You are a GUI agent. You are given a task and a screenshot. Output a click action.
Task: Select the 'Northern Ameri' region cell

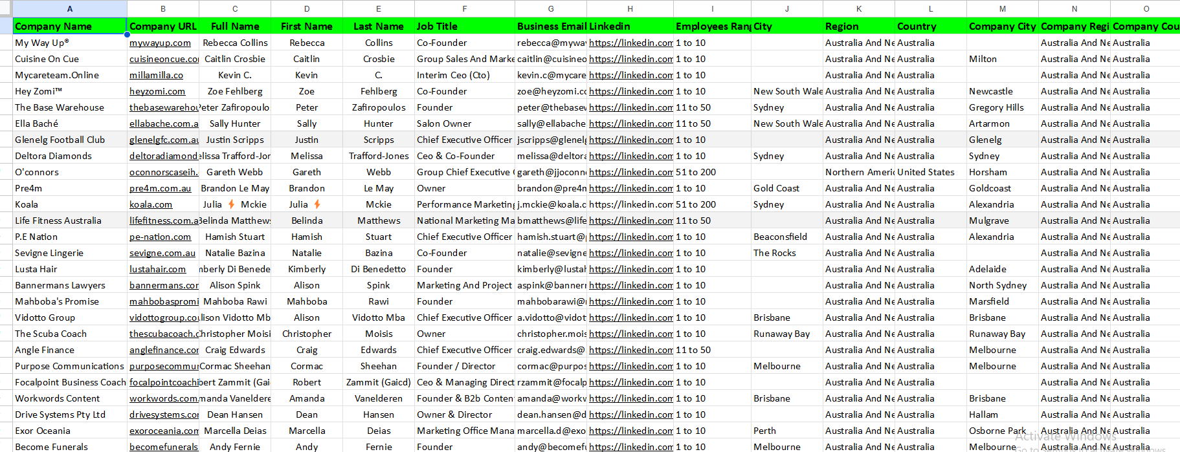click(x=859, y=172)
